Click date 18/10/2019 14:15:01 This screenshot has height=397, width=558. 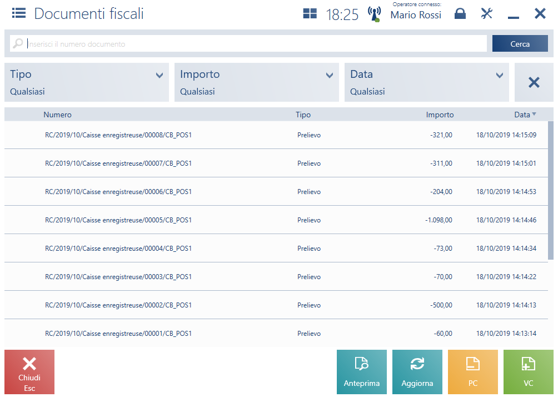(506, 163)
